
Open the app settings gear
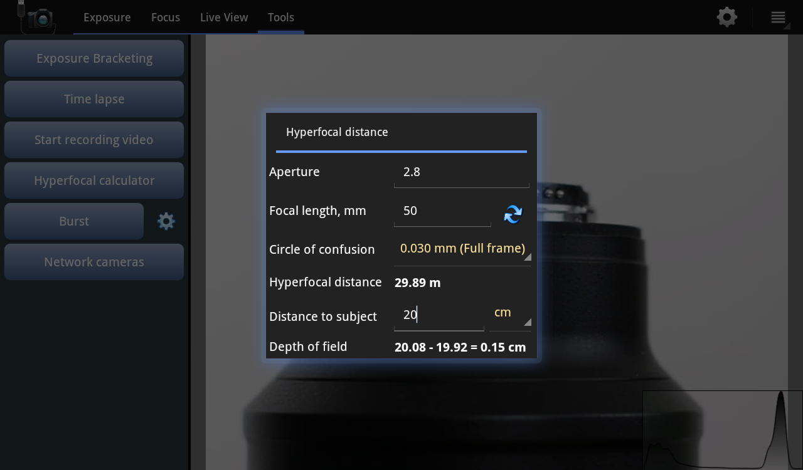click(726, 17)
